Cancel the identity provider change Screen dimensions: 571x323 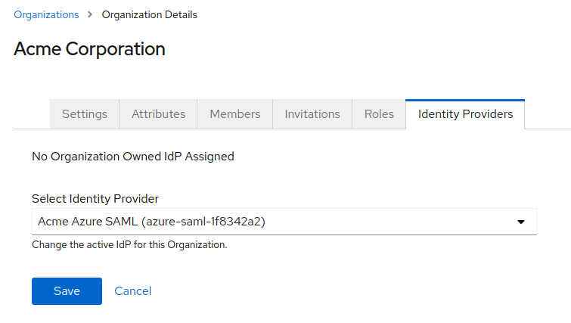pyautogui.click(x=133, y=291)
